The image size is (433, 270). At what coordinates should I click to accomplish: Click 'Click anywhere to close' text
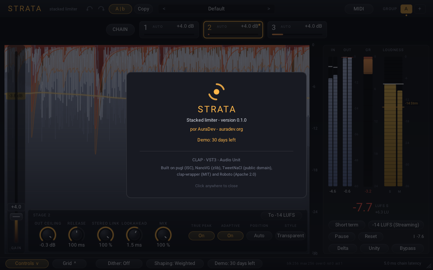[x=216, y=186]
